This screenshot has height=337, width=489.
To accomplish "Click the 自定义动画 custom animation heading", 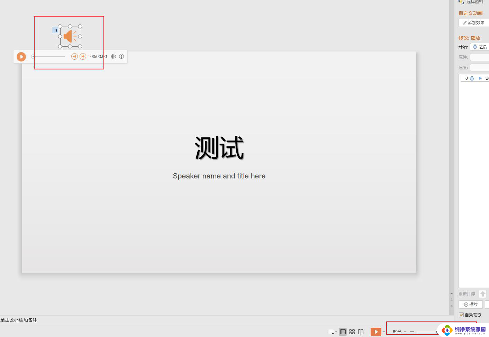I will (x=471, y=13).
